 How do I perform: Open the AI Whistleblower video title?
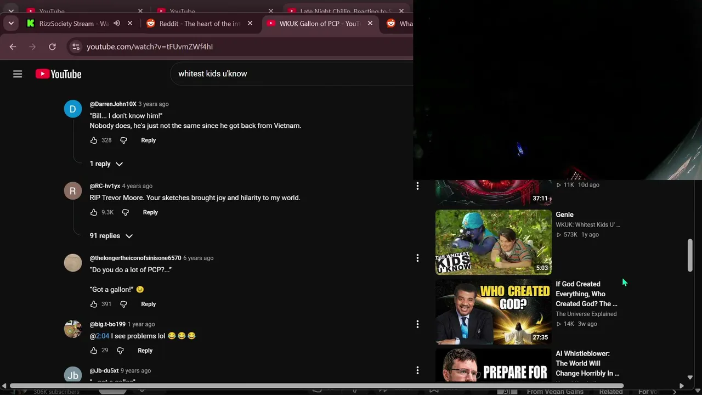[x=588, y=363]
